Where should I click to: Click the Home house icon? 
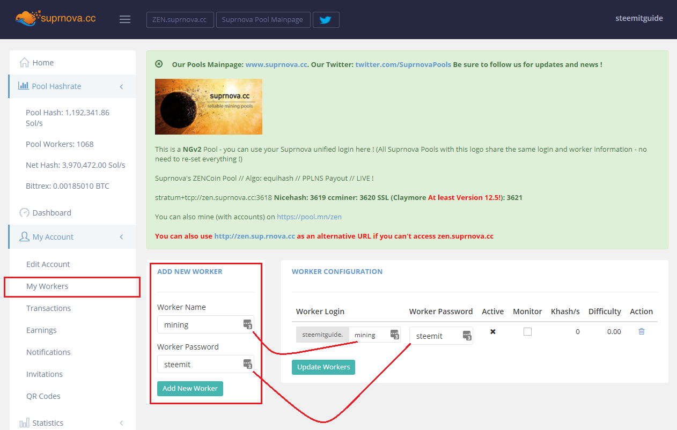click(x=24, y=62)
